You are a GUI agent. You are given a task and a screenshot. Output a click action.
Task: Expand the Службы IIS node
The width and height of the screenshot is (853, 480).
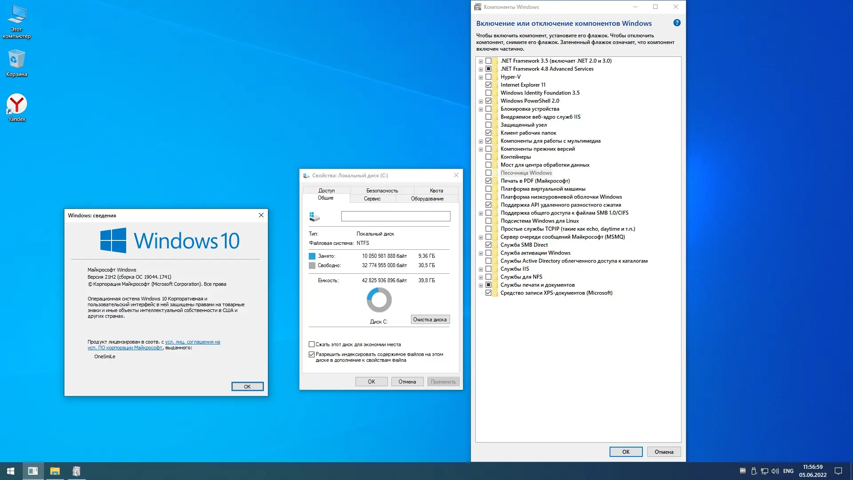coord(481,269)
